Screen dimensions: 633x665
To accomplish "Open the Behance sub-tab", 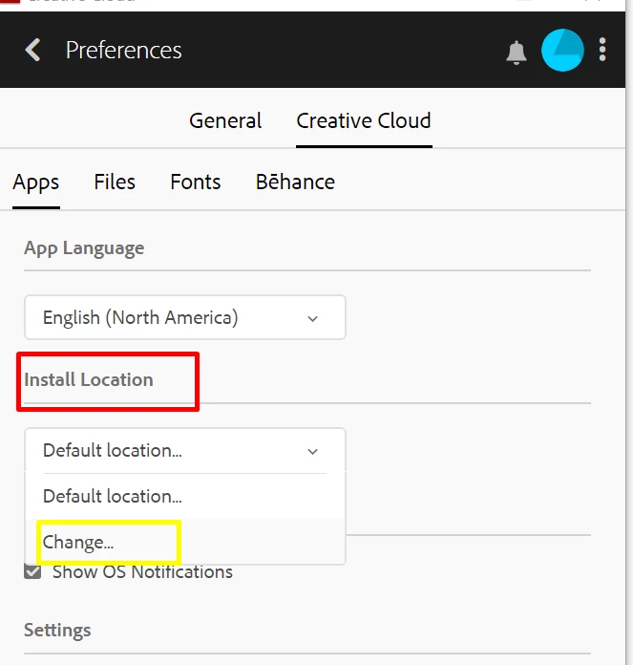I will coord(295,182).
